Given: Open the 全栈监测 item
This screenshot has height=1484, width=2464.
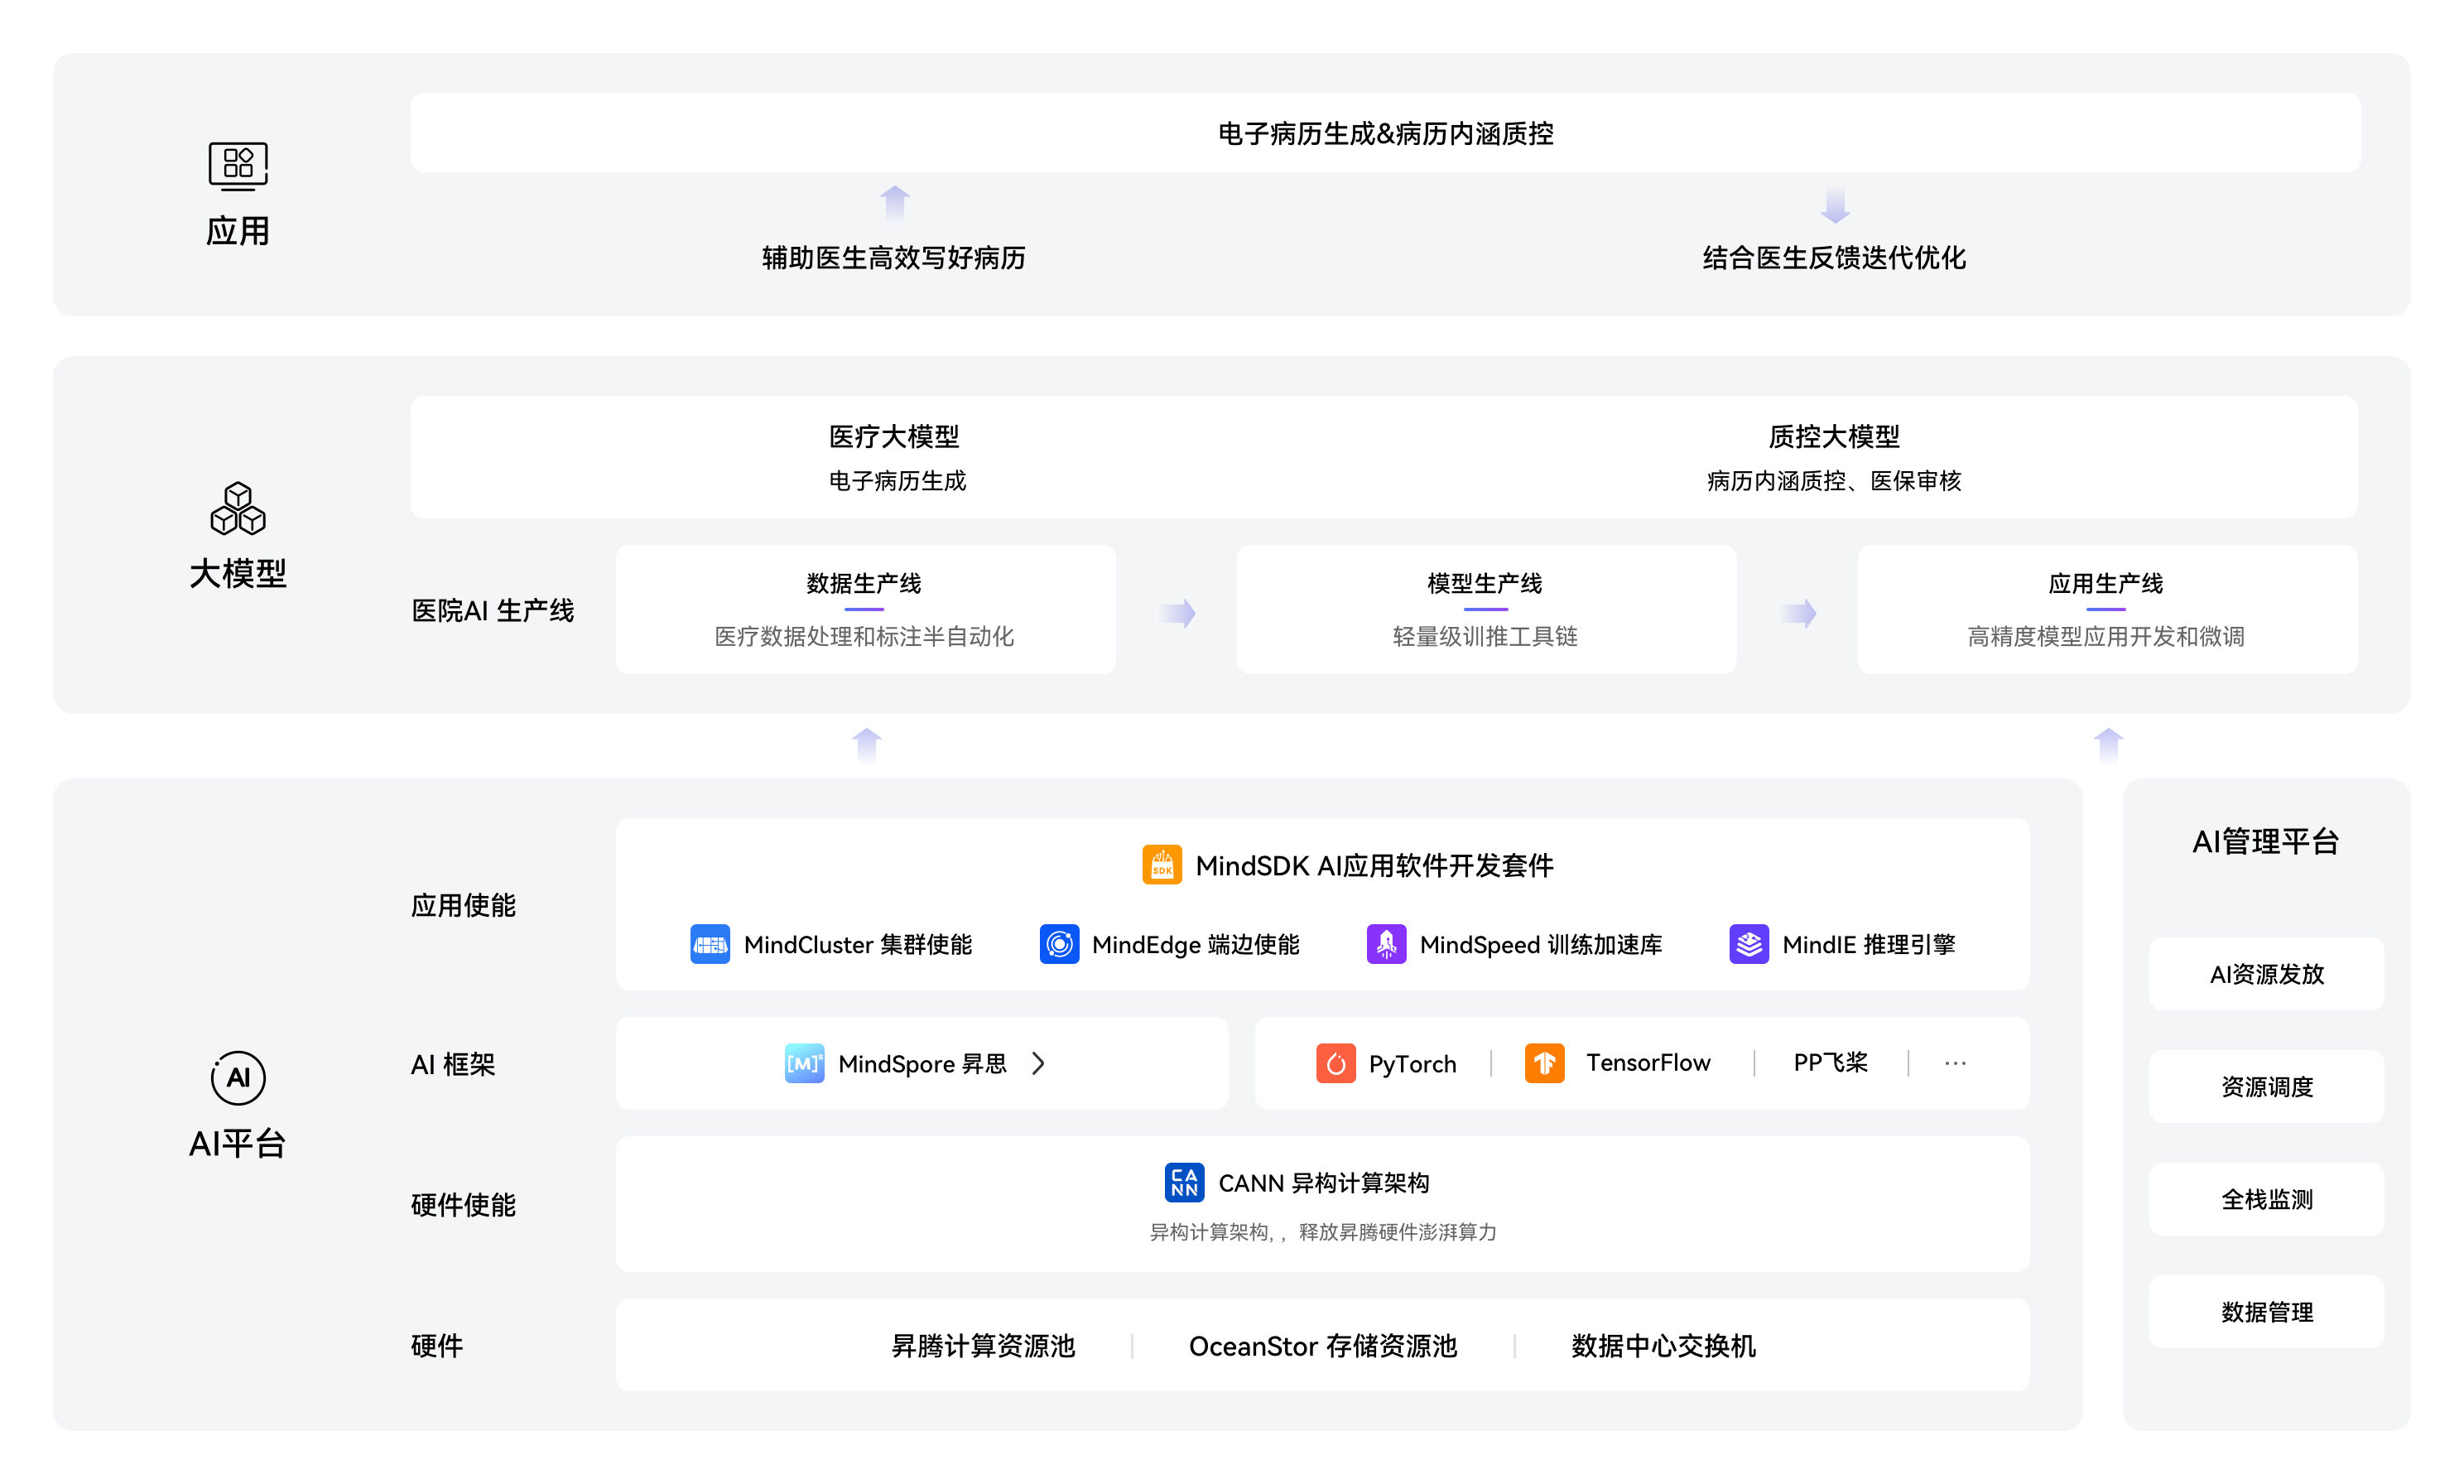Looking at the screenshot, I should click(2265, 1199).
